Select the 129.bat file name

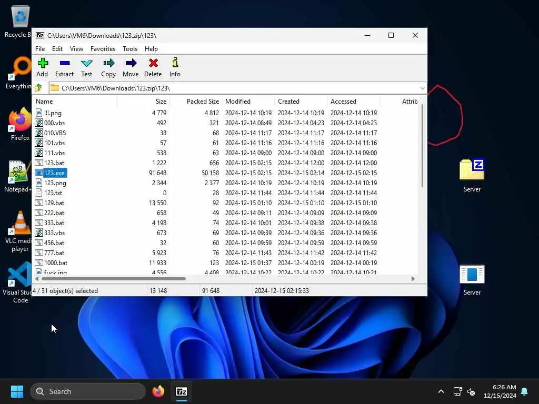[54, 203]
